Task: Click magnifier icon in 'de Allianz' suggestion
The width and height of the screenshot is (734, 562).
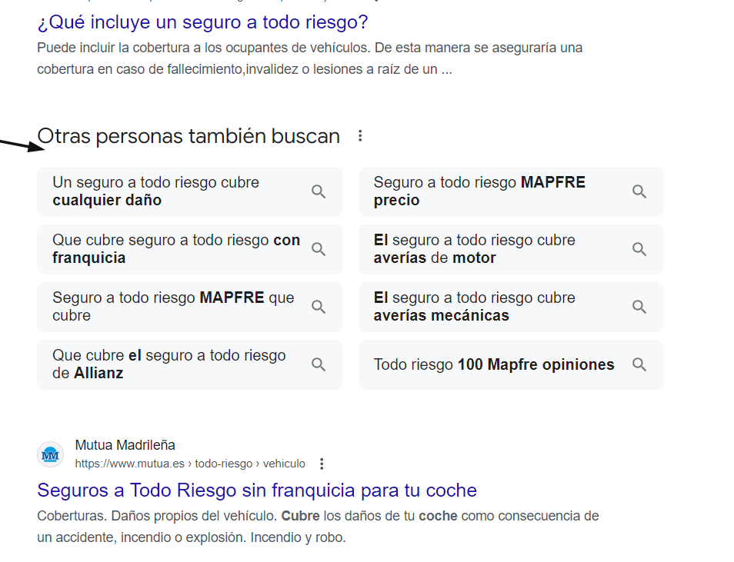Action: (319, 364)
